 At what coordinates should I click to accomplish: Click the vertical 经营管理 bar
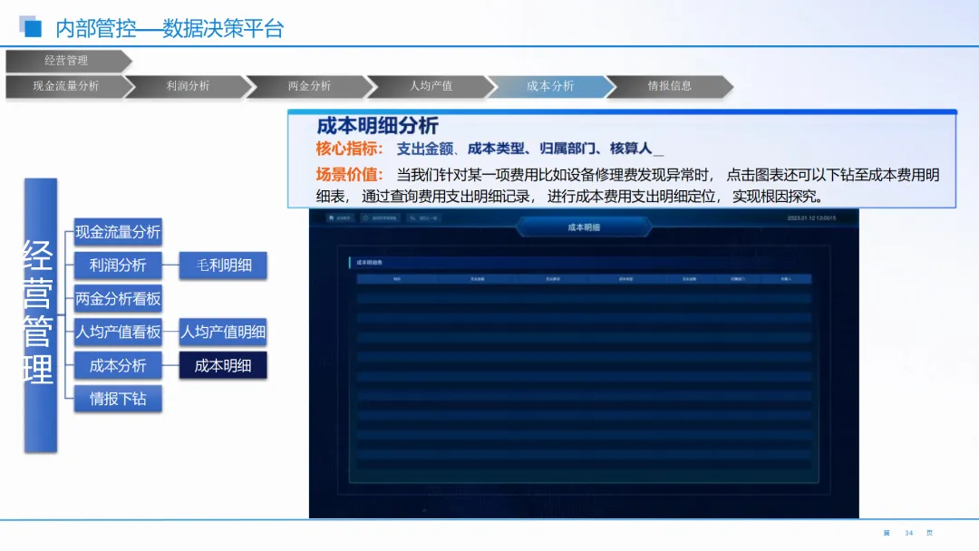coord(41,315)
